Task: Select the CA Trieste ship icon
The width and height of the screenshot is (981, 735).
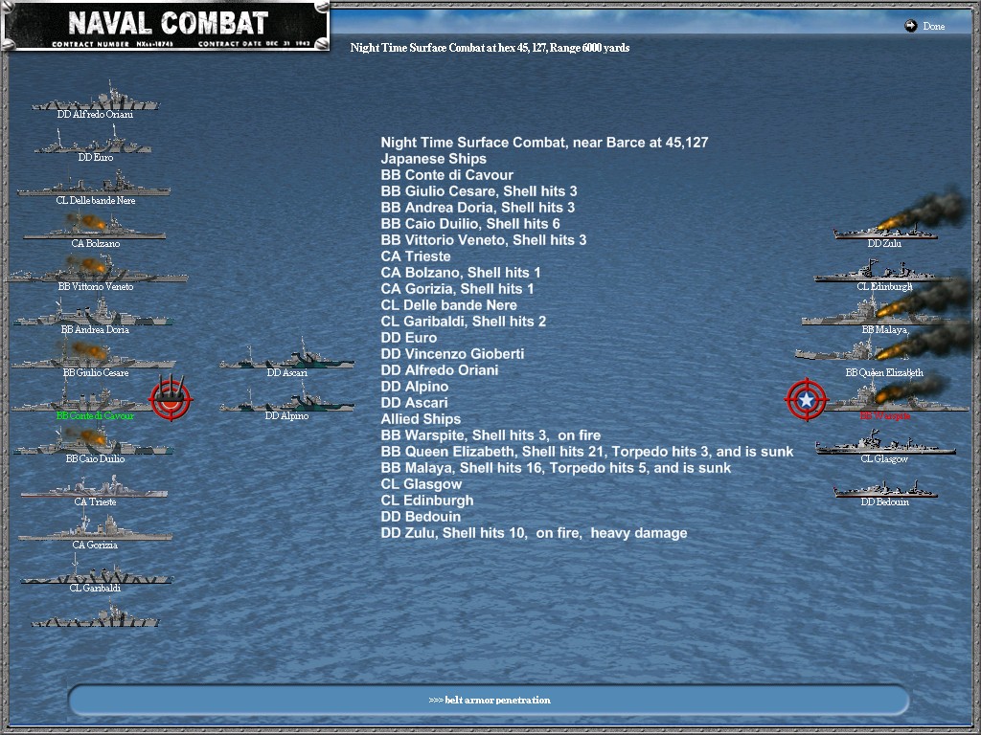Action: point(95,486)
